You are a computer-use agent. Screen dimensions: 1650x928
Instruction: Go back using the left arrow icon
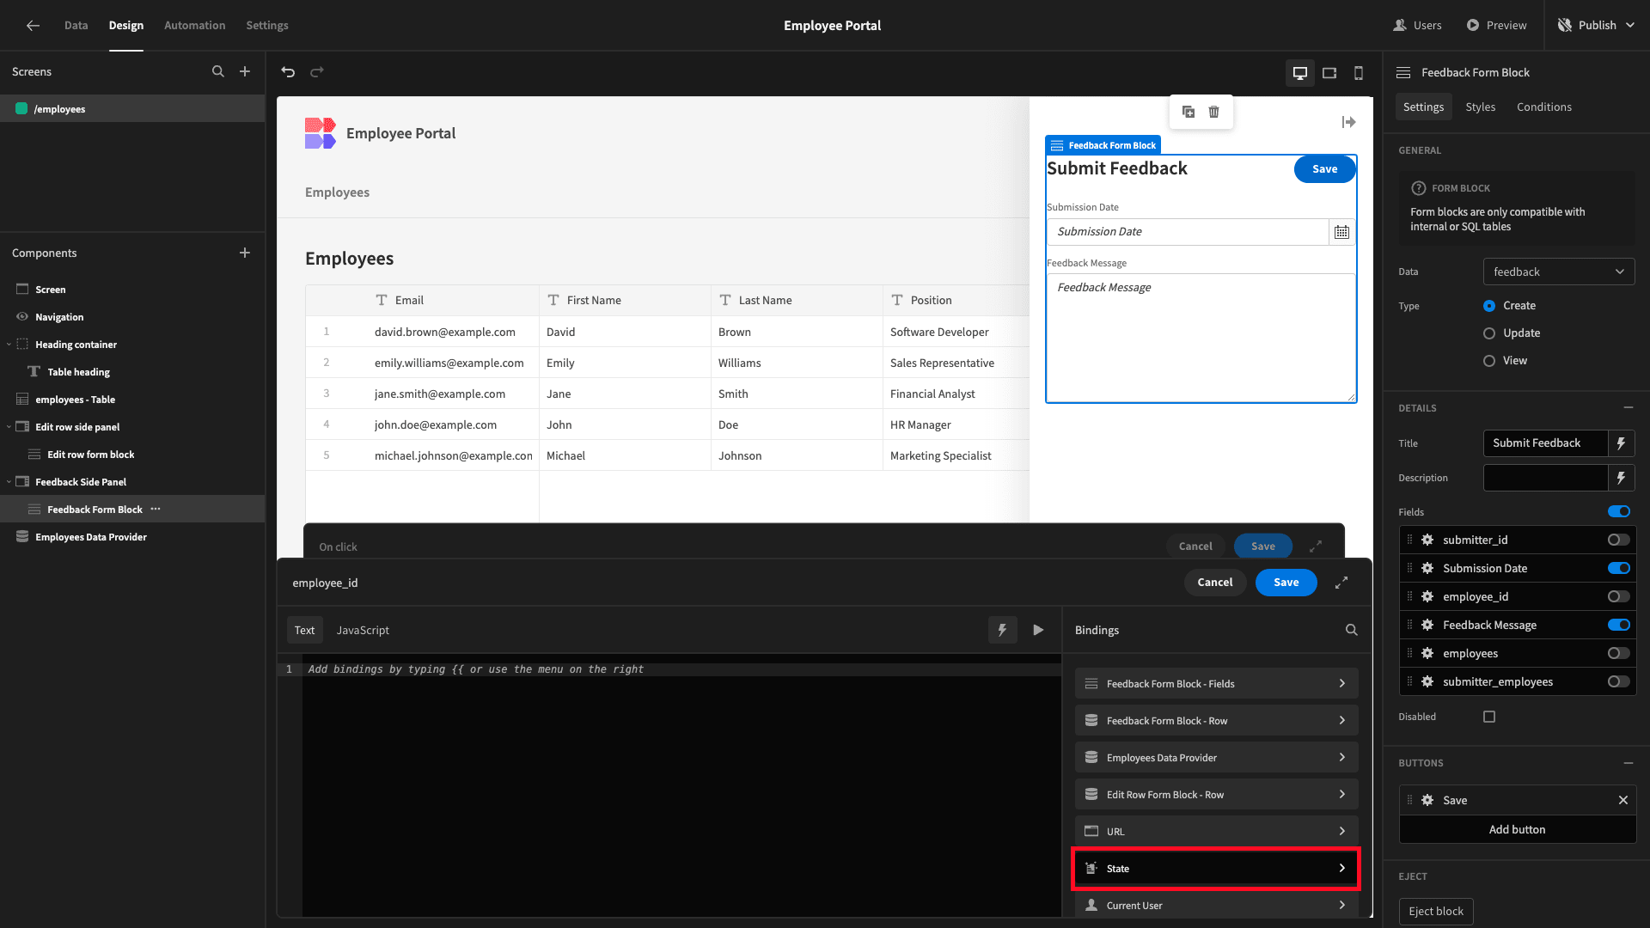coord(33,26)
